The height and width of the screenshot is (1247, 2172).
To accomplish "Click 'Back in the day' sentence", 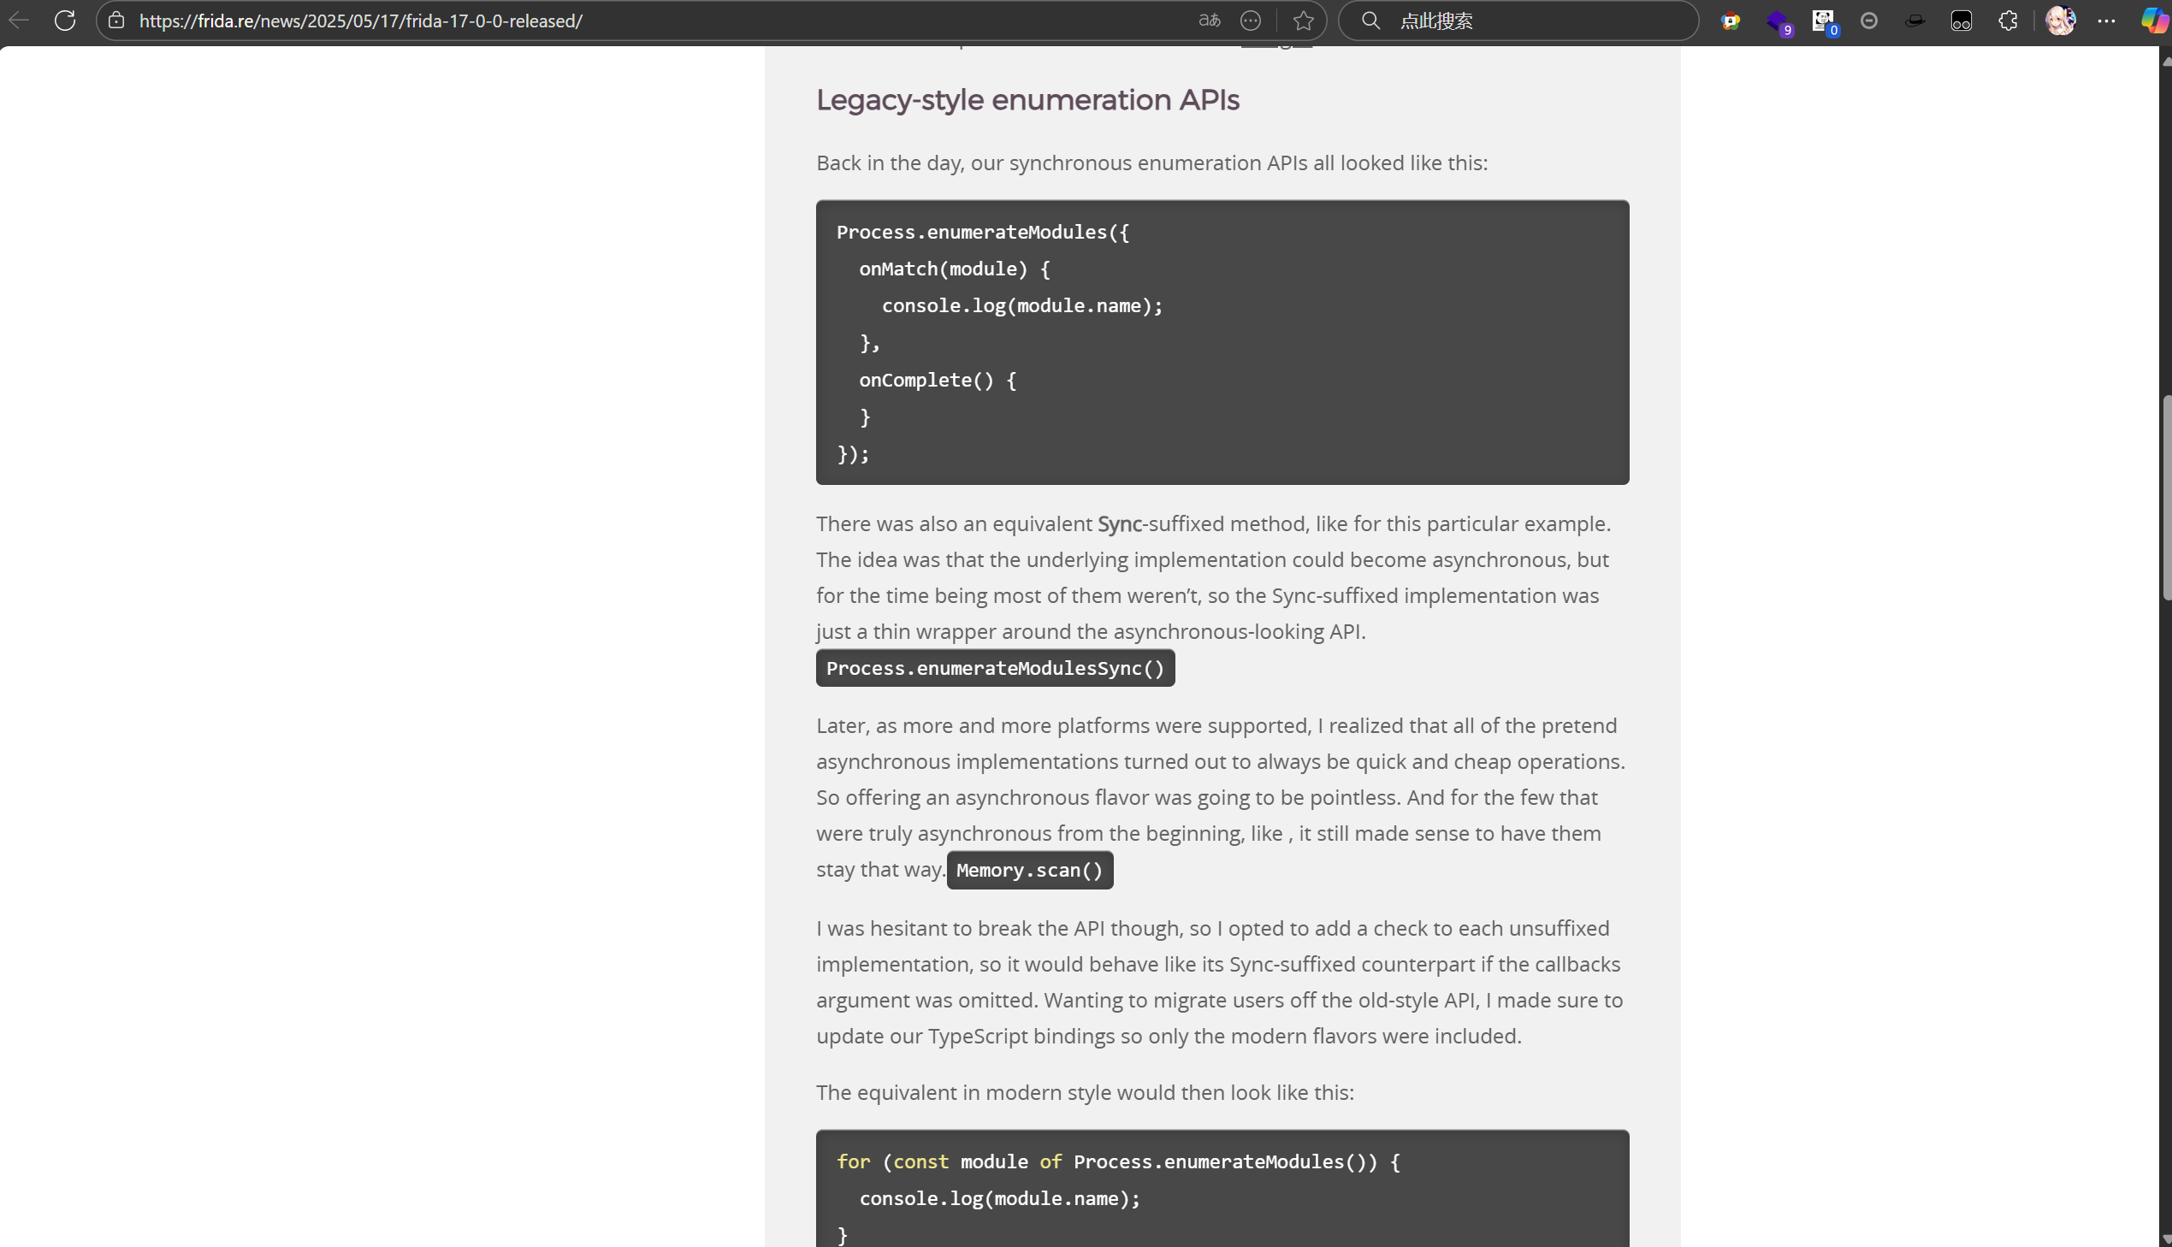I will (x=1151, y=163).
